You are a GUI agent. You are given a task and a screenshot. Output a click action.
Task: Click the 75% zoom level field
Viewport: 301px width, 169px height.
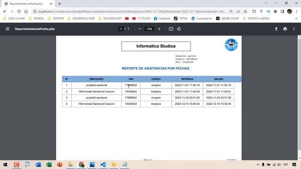(150, 29)
